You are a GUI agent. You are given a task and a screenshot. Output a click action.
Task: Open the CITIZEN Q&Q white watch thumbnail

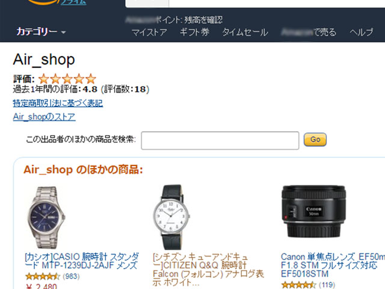(171, 217)
